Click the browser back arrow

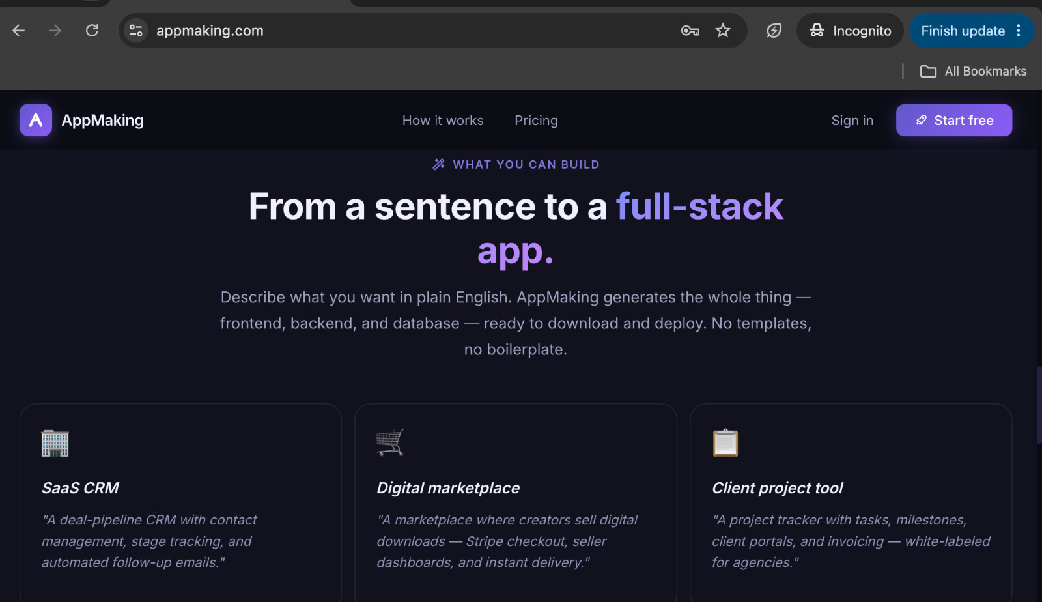pyautogui.click(x=18, y=31)
